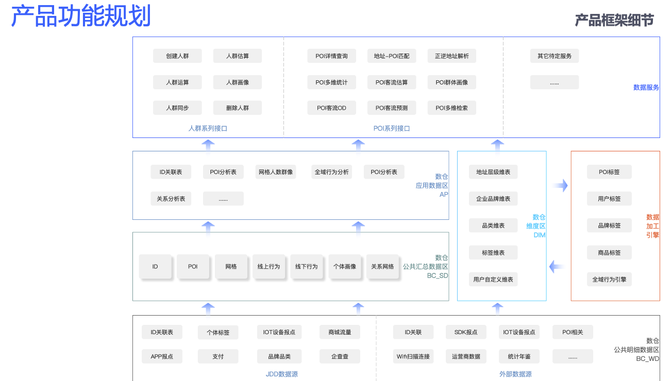Select the POI标签 box

(609, 172)
